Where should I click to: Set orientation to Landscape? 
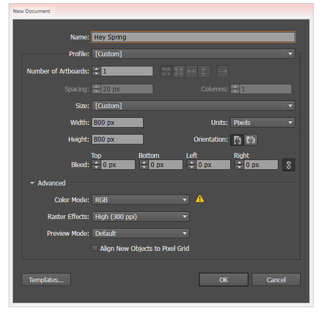(x=251, y=140)
